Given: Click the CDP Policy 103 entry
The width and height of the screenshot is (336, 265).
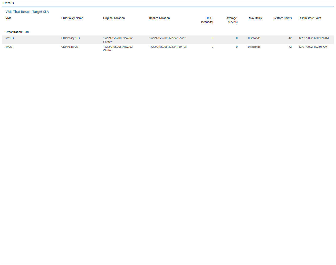Looking at the screenshot, I should click(x=70, y=38).
